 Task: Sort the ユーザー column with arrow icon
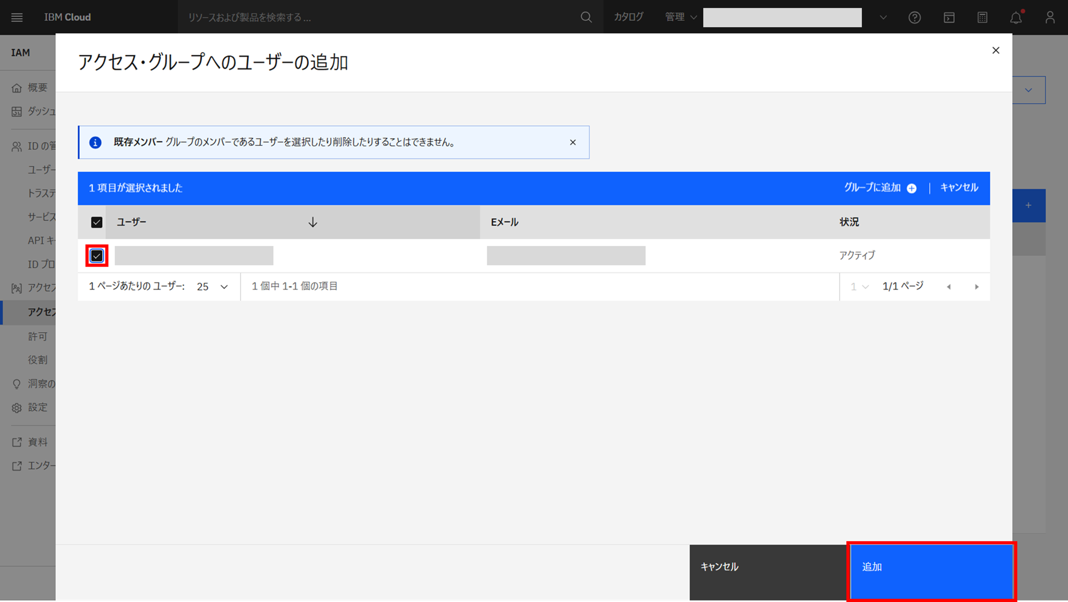point(313,222)
